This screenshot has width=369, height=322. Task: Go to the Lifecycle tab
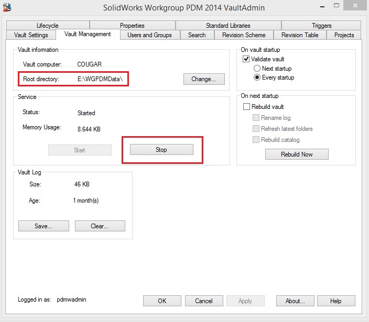coord(48,26)
